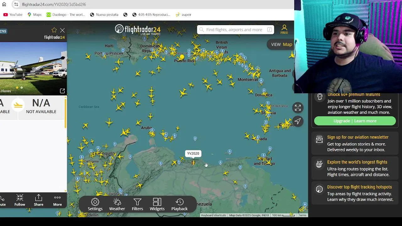Click the premium features badge icon
402x226 pixels.
click(x=320, y=97)
